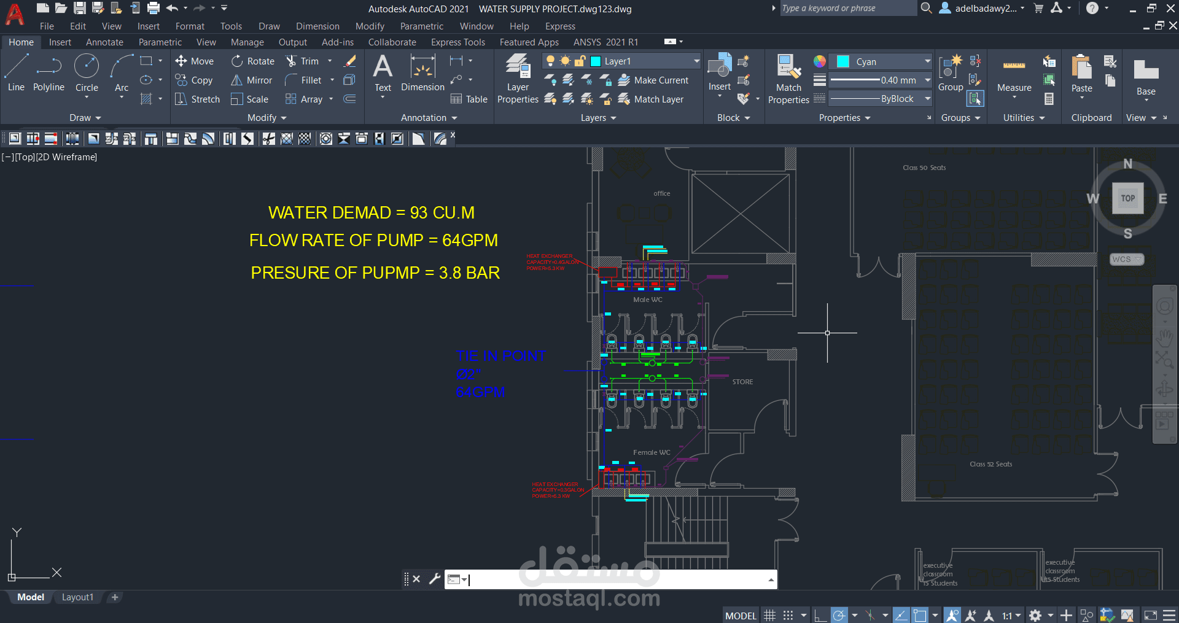Click Match Properties tool
Image resolution: width=1179 pixels, height=623 pixels.
(x=788, y=79)
